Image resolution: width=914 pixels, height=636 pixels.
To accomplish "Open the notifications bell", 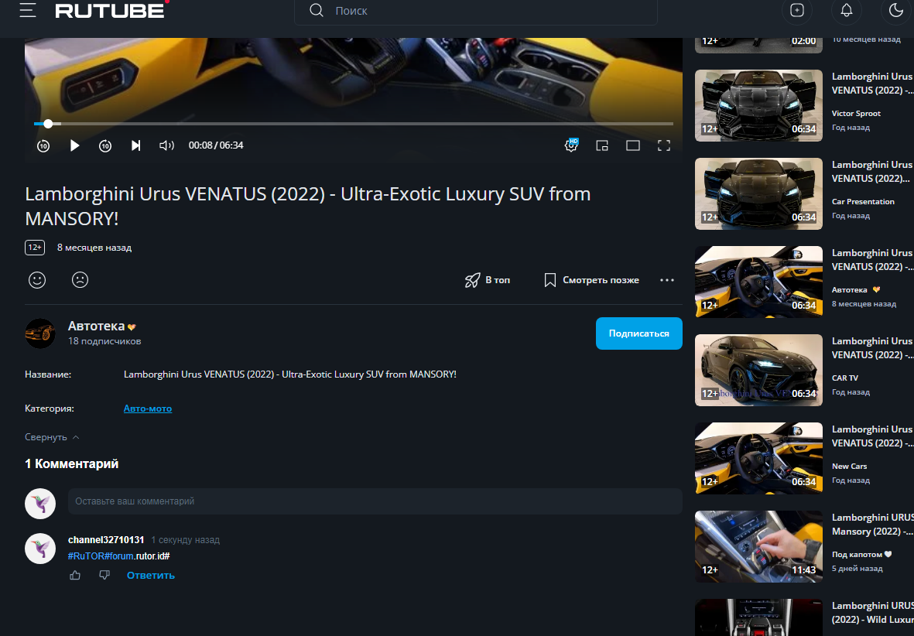I will pos(847,10).
